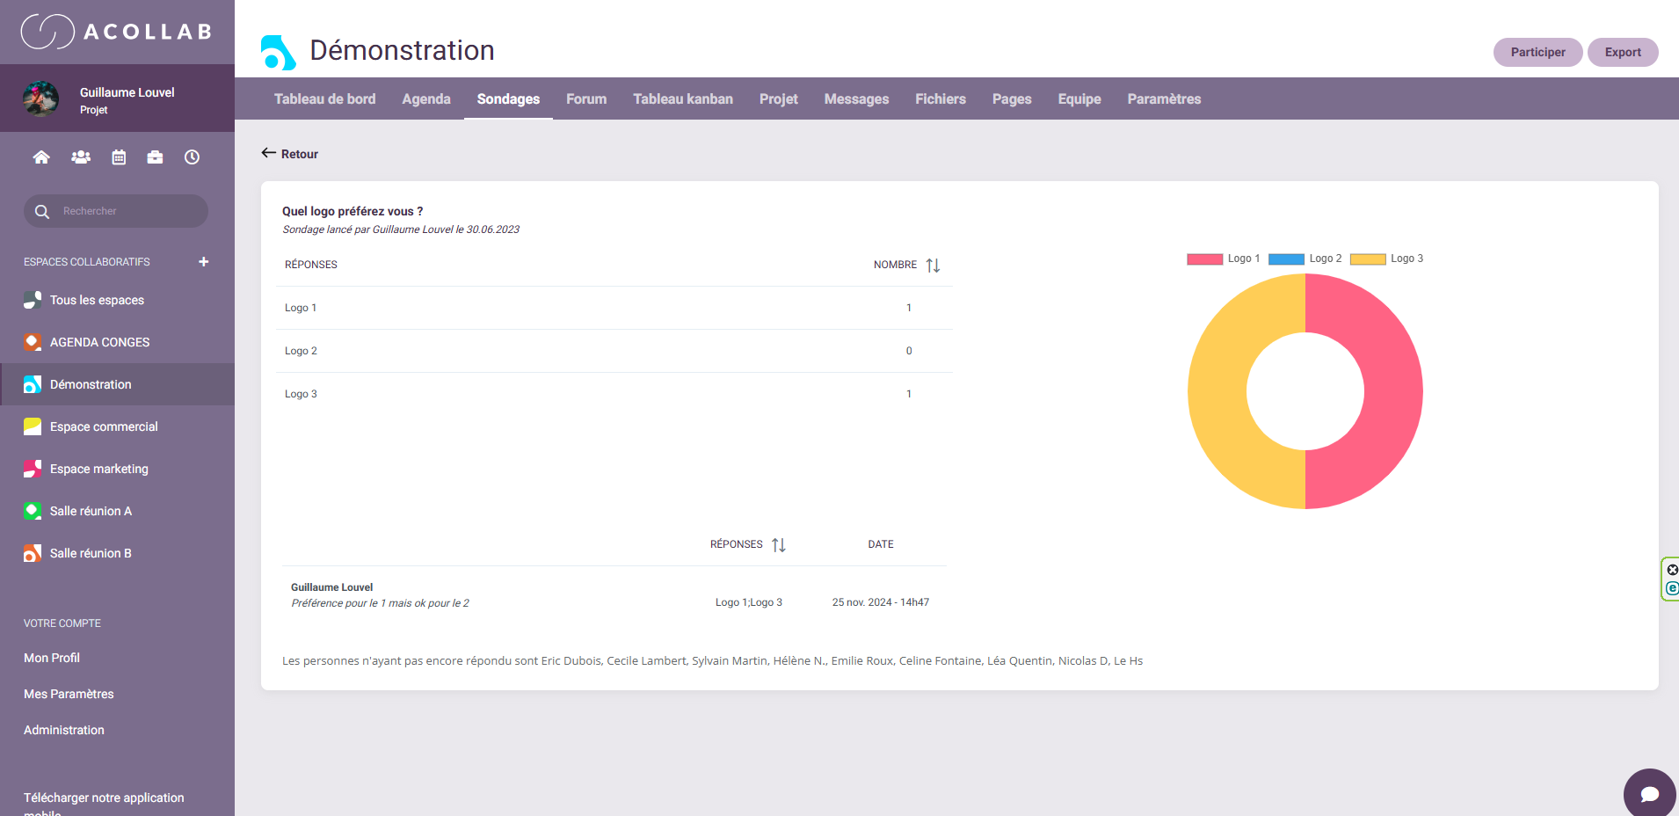Click the Participer button

pos(1537,52)
